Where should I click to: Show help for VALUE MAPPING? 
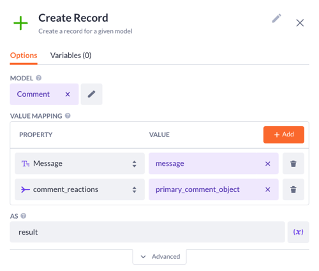tap(68, 116)
